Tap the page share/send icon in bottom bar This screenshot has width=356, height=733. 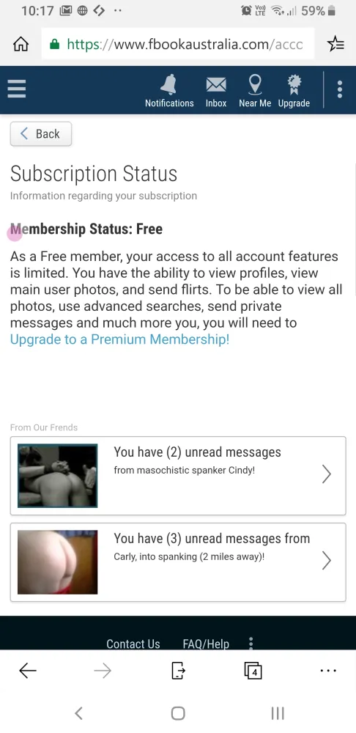pos(178,671)
